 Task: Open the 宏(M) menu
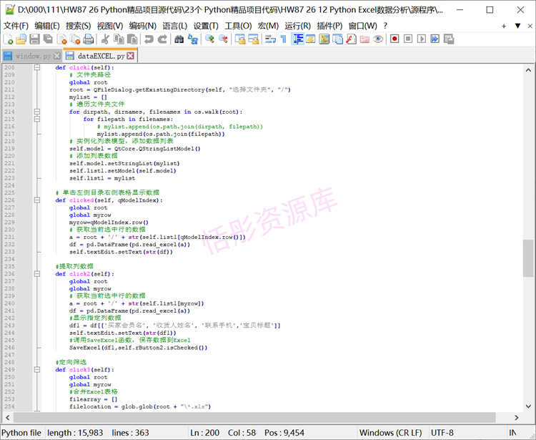pyautogui.click(x=268, y=26)
